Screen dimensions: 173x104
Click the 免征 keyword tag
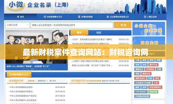(157, 78)
